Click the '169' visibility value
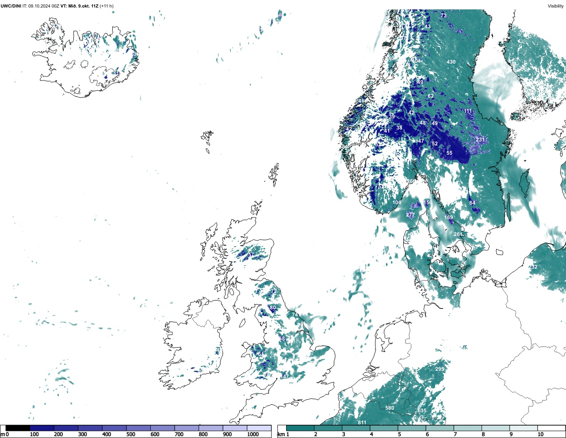 (x=448, y=217)
